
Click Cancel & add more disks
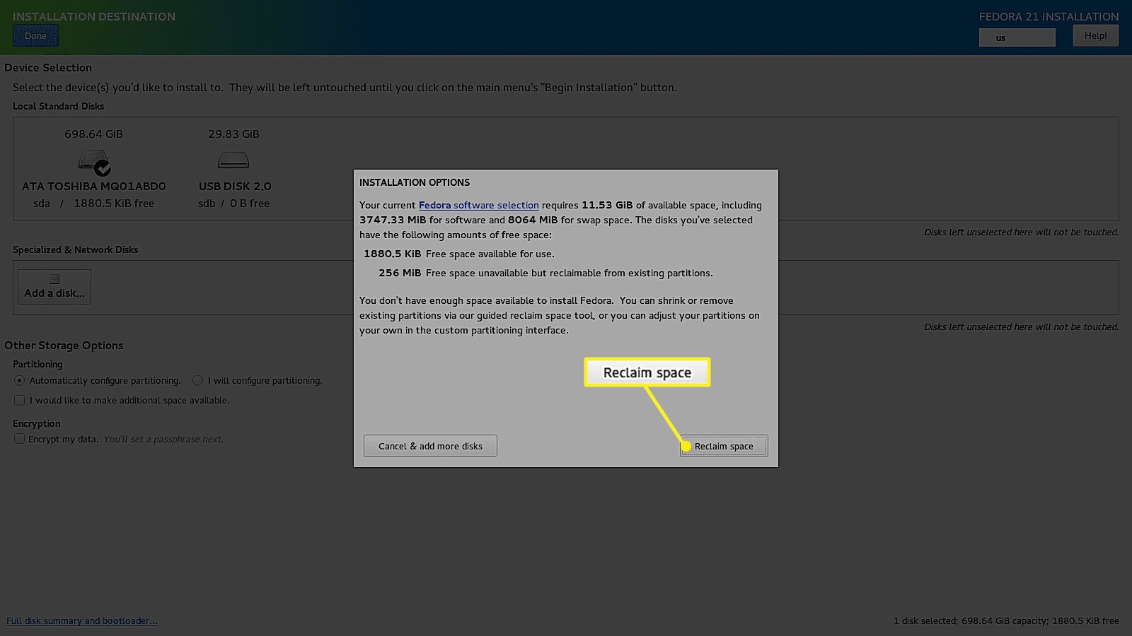(x=430, y=446)
